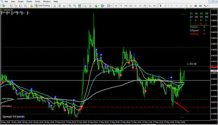Toggle Auto Scroll to latest bar
This screenshot has height=125, width=218.
pos(85,6)
